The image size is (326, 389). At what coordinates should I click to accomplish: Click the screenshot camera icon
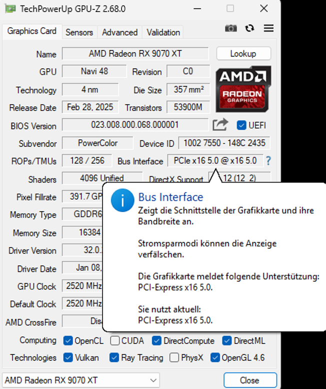click(x=230, y=28)
